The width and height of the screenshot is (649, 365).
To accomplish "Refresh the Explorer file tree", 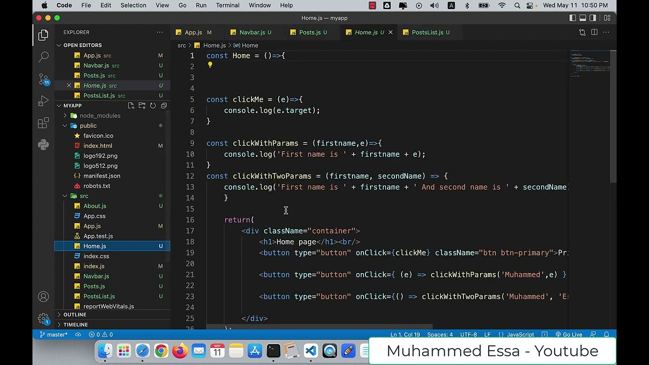I will [x=153, y=105].
